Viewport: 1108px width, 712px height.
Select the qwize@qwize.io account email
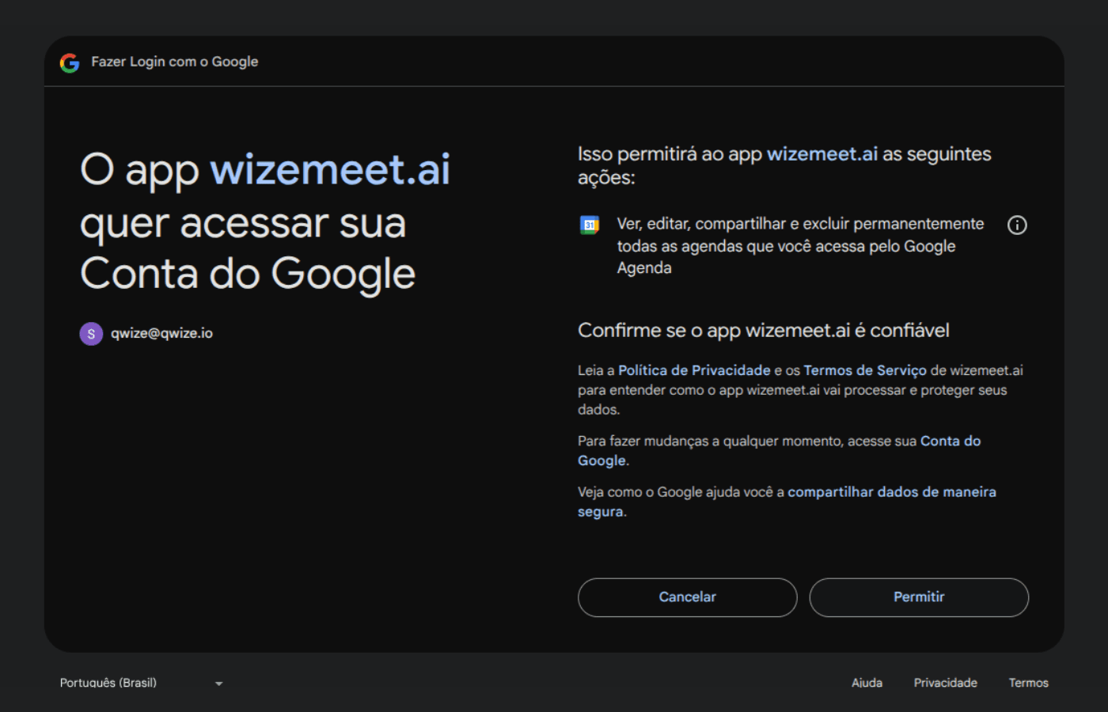point(161,333)
